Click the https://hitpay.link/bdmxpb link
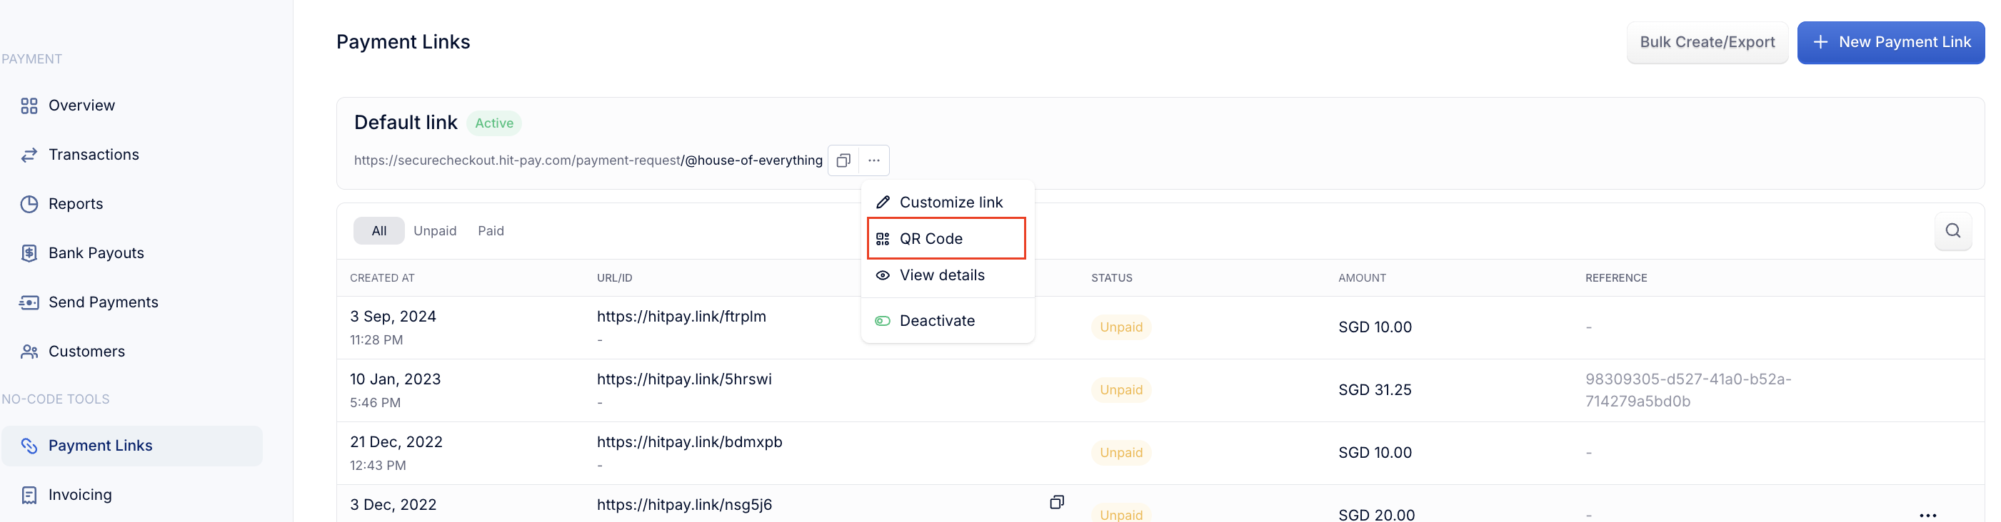 [689, 442]
